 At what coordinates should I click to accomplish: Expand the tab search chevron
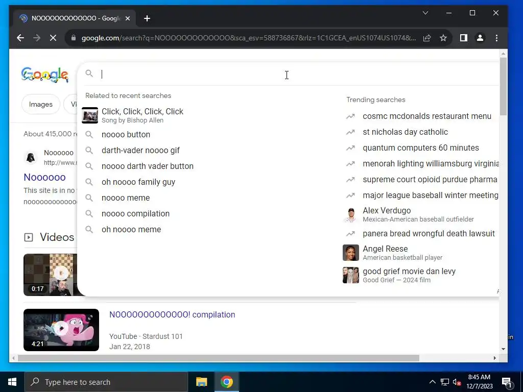[425, 13]
